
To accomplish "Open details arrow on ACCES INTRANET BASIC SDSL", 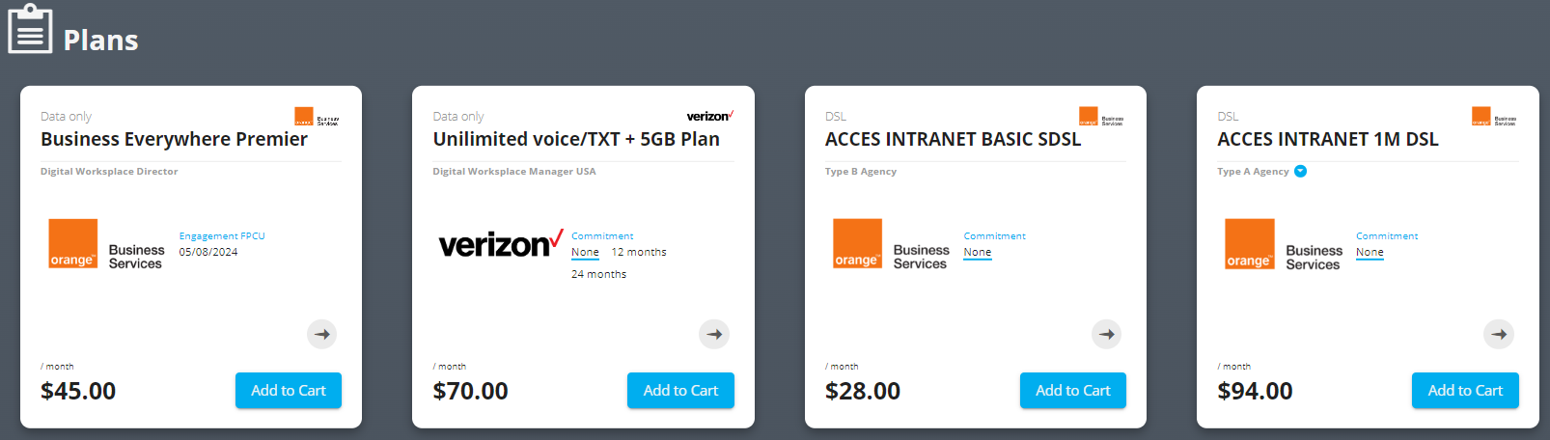I will click(1107, 334).
